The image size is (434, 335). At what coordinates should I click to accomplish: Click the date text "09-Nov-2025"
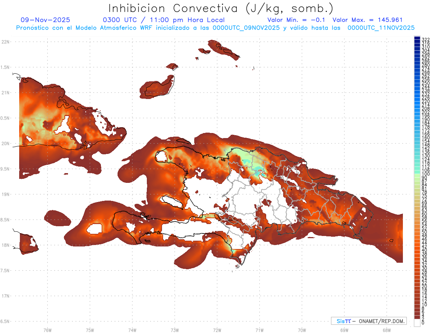point(45,20)
